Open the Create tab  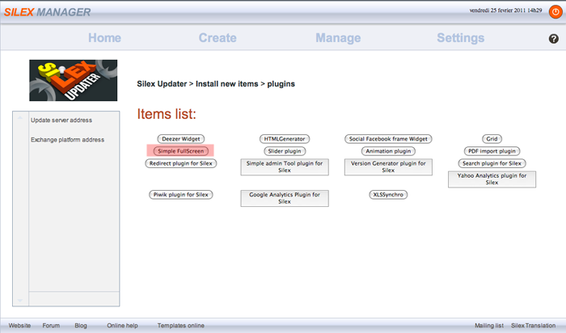coord(218,38)
